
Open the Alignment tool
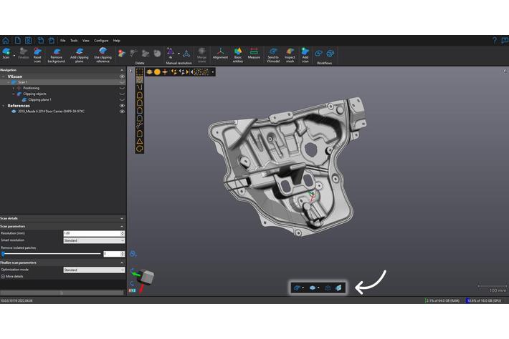pos(220,54)
